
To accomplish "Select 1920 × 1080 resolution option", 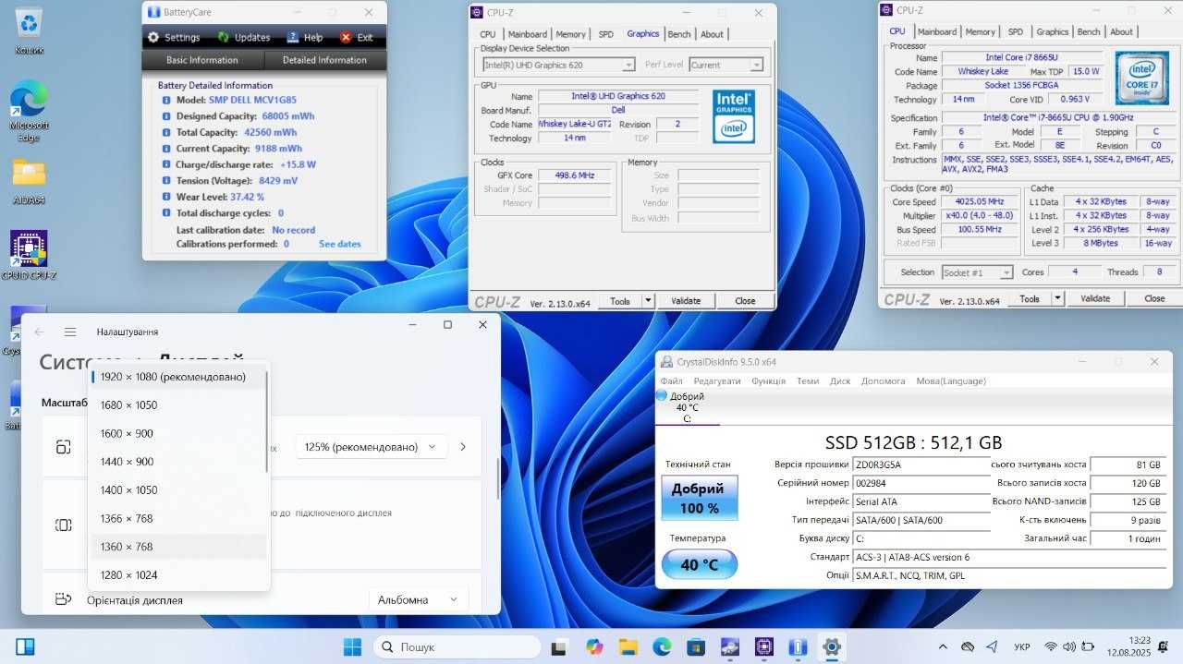I will 179,377.
